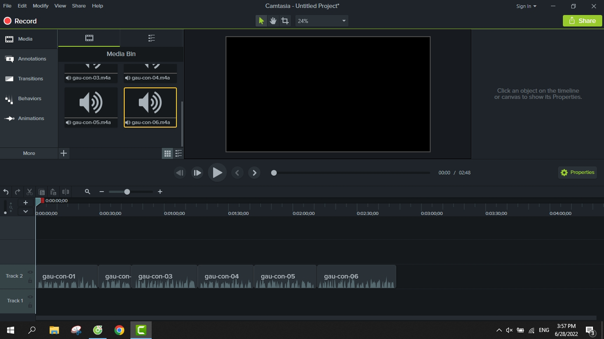Add a new track with plus button
This screenshot has height=339, width=604.
(x=26, y=203)
